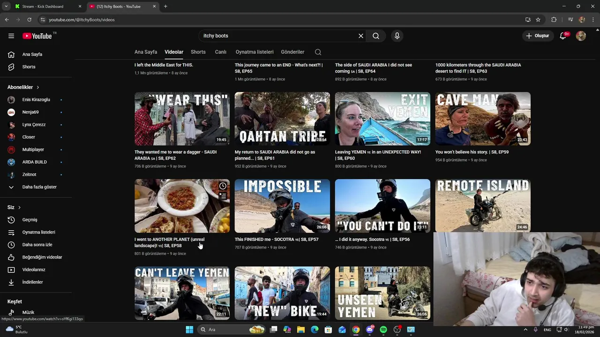Open the Shorts channel tab
Image resolution: width=600 pixels, height=337 pixels.
[x=198, y=52]
